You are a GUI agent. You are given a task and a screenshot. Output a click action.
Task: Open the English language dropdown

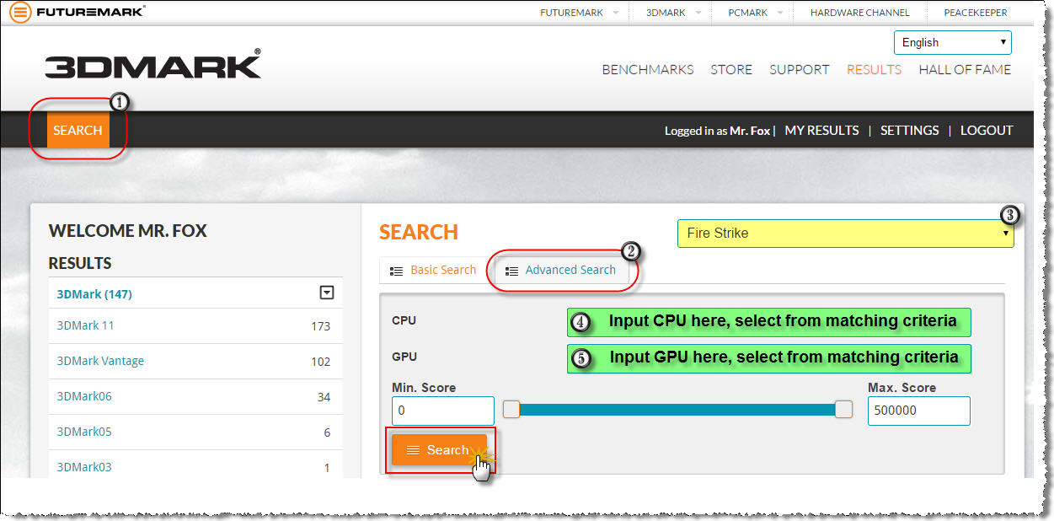click(x=953, y=42)
